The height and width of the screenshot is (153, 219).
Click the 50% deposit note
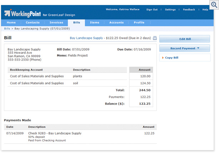point(36,137)
